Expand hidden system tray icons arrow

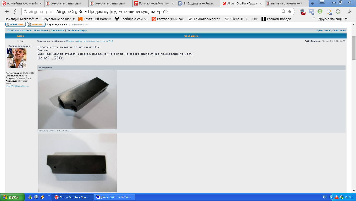[331, 197]
